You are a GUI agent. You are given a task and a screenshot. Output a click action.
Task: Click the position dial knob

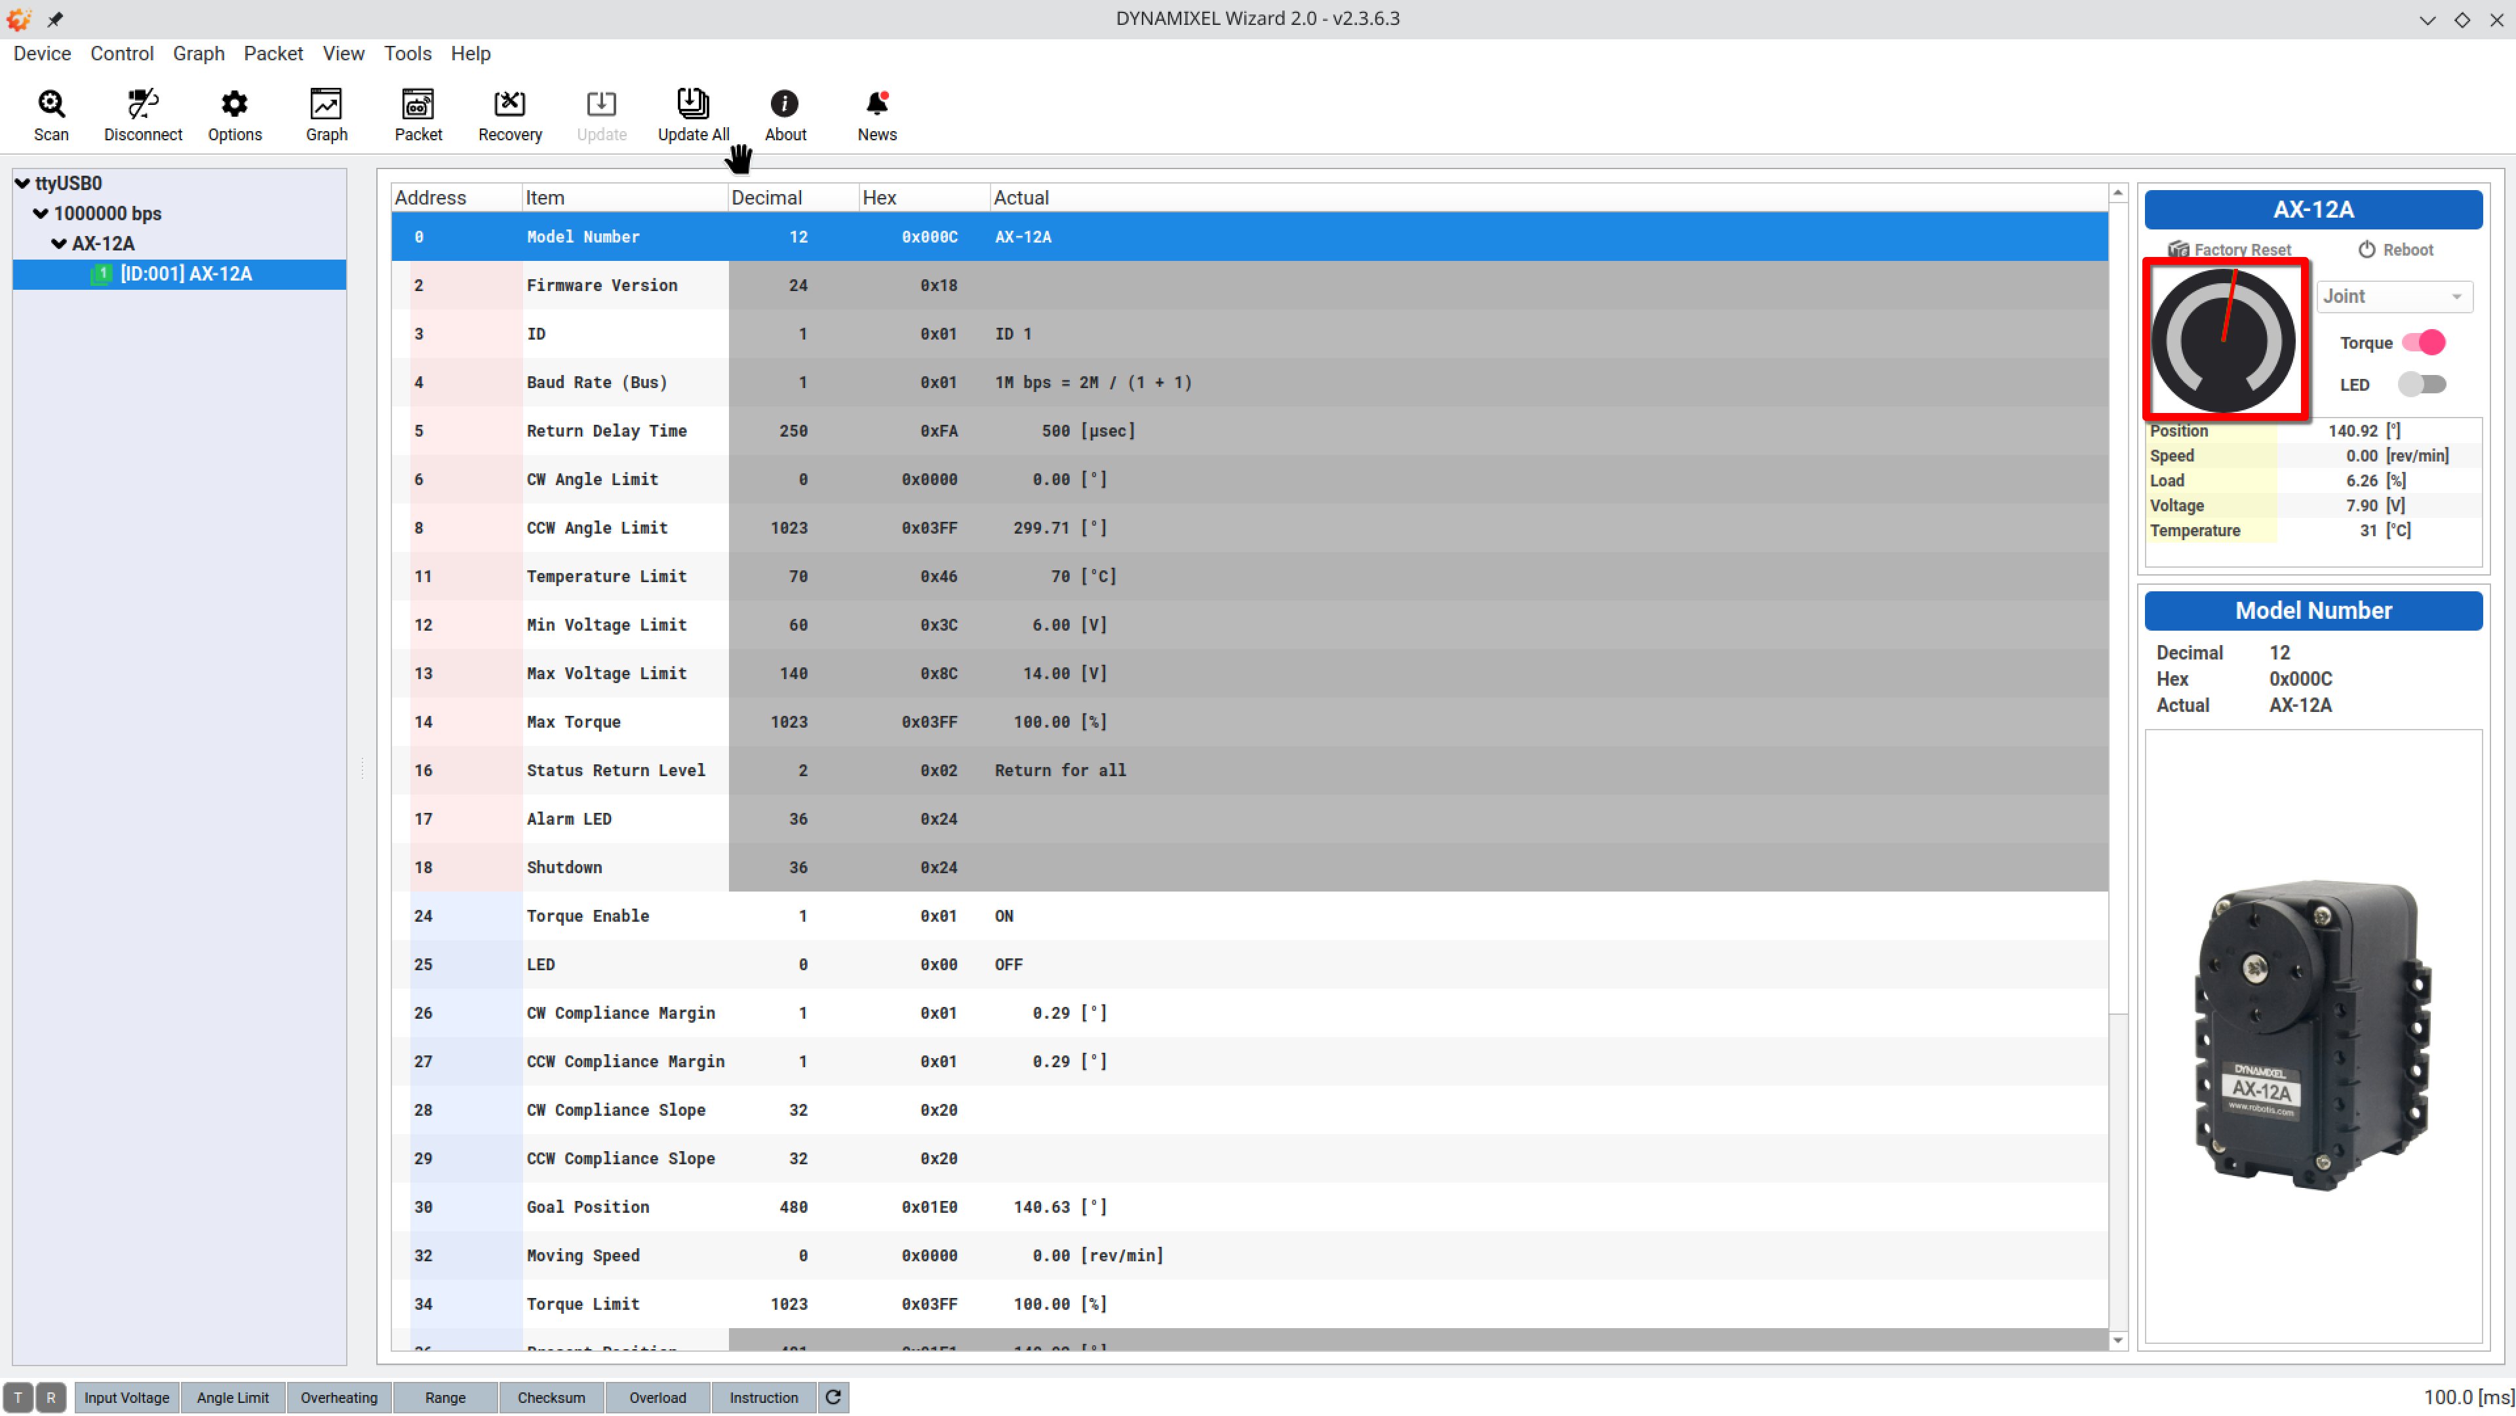2224,341
